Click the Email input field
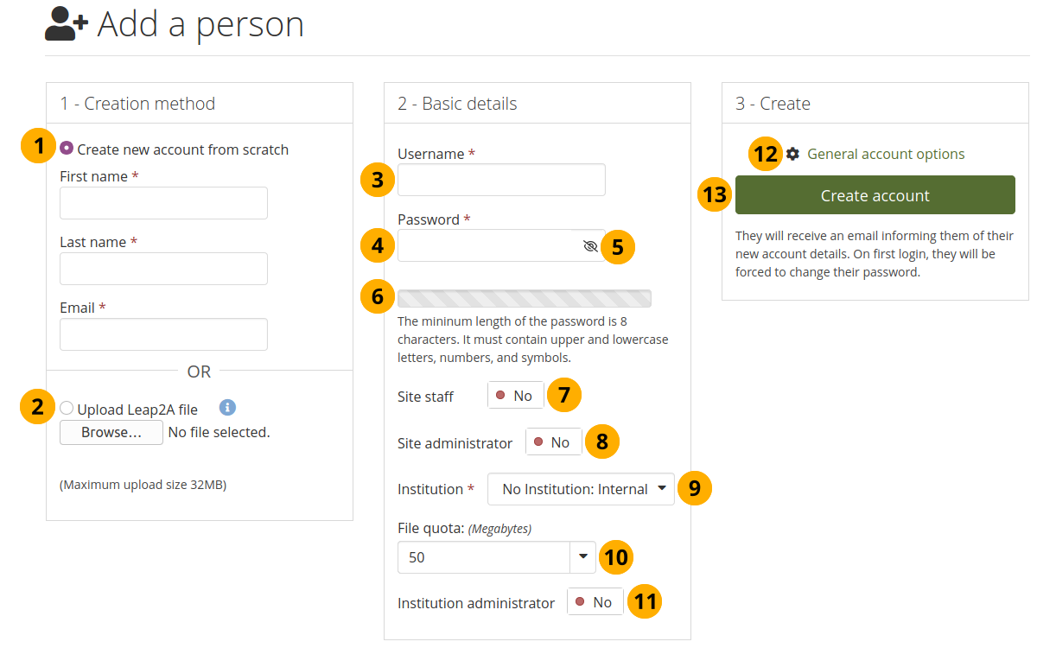Viewport: 1037px width, 648px height. tap(163, 334)
